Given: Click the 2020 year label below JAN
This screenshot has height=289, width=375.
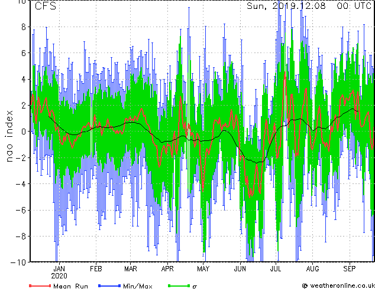Looking at the screenshot, I should 59,276.
